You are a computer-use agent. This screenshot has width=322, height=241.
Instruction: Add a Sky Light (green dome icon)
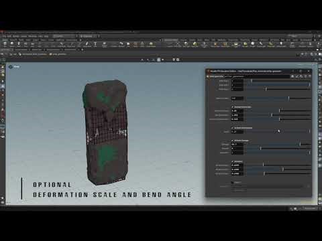click(246, 44)
